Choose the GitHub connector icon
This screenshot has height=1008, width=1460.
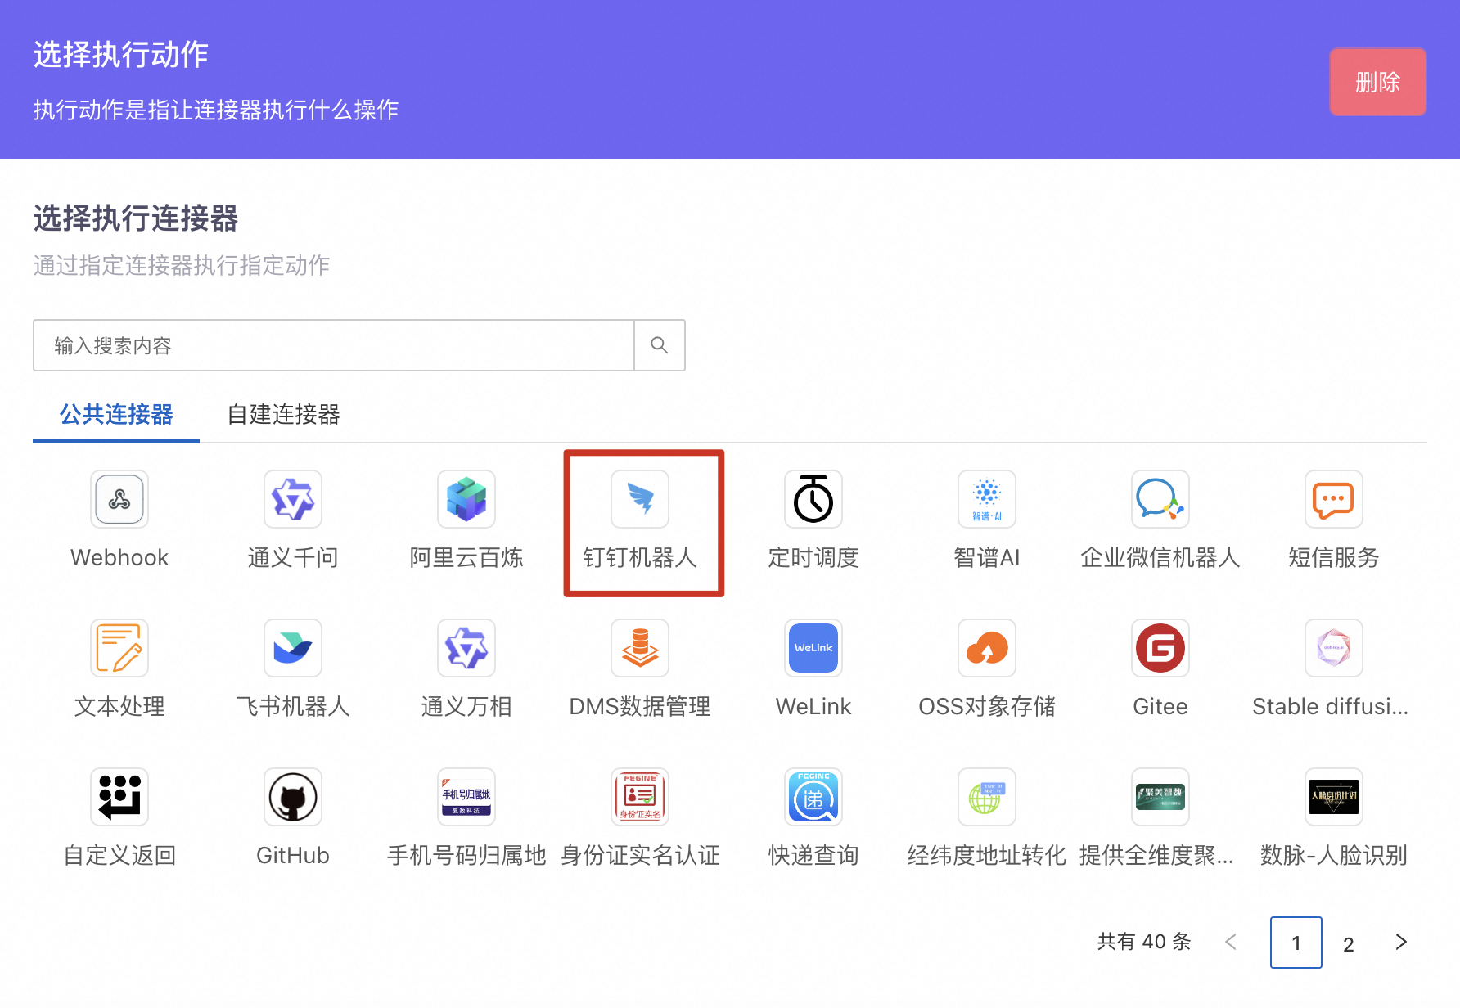293,797
